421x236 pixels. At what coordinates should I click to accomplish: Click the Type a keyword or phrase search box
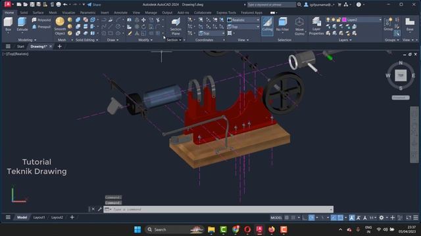click(271, 5)
